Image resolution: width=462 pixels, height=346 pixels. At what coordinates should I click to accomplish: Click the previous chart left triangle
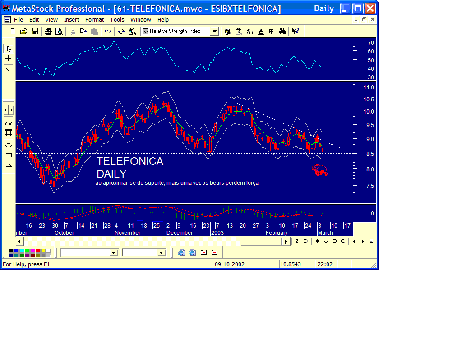(354, 241)
